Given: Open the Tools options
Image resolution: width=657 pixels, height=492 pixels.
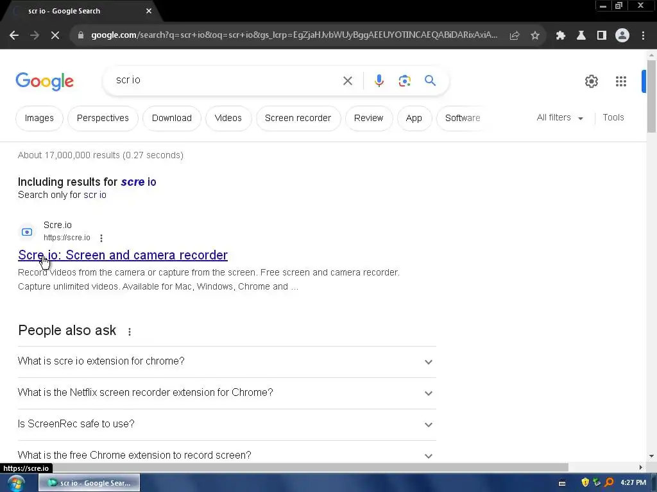Looking at the screenshot, I should tap(613, 118).
